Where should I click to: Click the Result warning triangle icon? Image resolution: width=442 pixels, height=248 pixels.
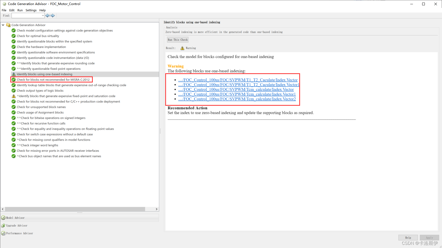182,48
